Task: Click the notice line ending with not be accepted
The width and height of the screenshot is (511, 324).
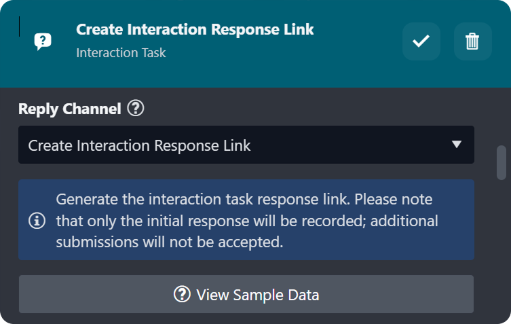Action: (170, 242)
